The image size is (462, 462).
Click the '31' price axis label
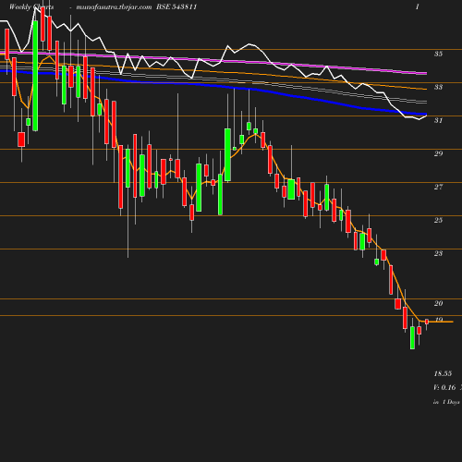coord(438,120)
